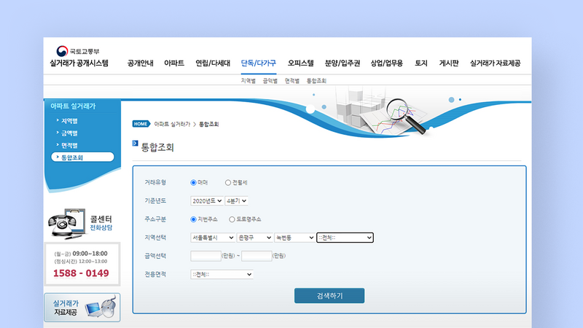Choose the 도로명주소 radio option
Viewport: 583px width, 328px height.
pos(232,219)
